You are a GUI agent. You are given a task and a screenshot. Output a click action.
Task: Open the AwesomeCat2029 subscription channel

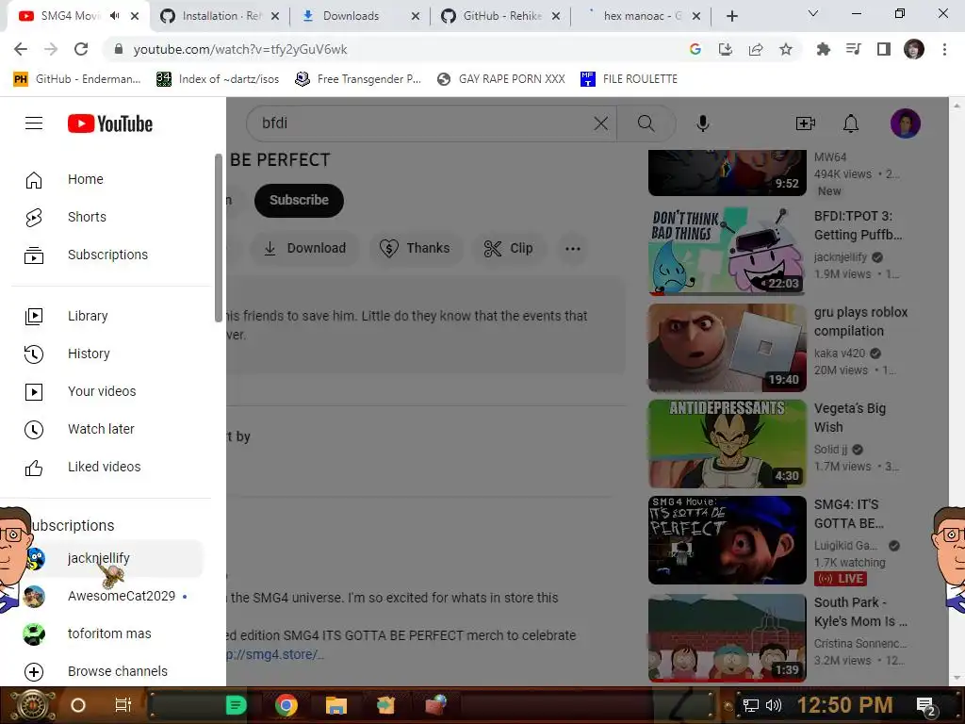(x=111, y=596)
